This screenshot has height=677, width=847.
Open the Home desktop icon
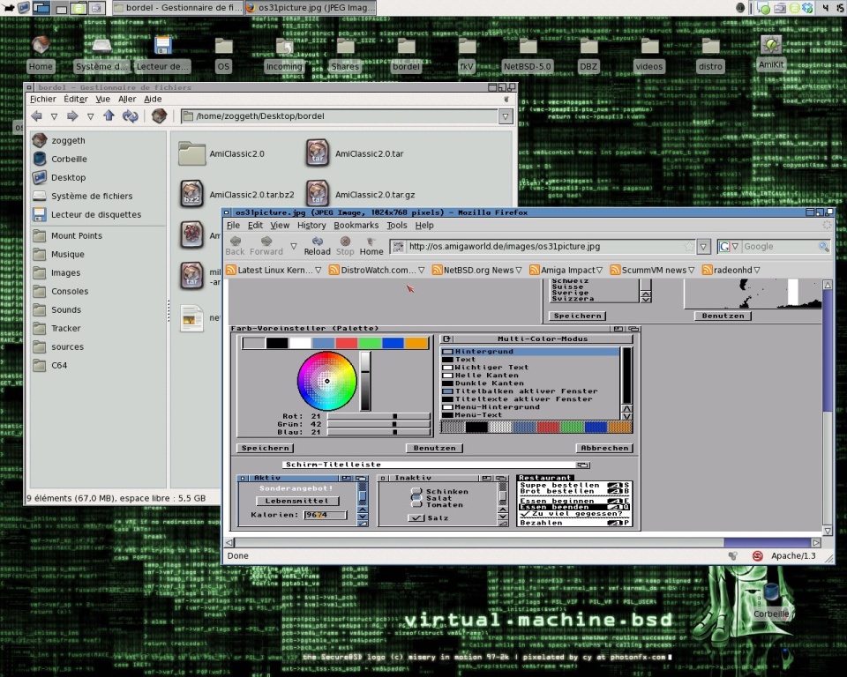[x=41, y=53]
